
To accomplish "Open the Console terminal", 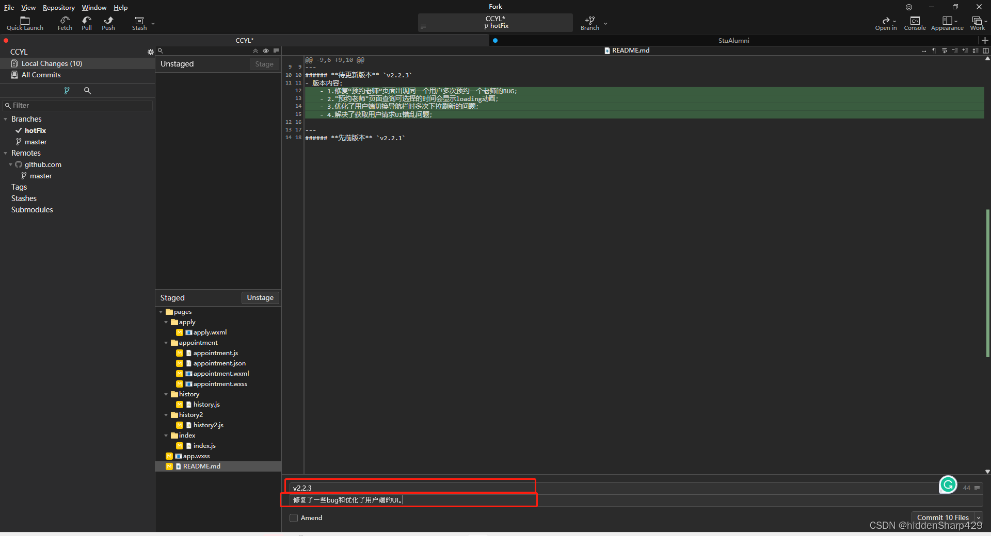I will coord(915,23).
